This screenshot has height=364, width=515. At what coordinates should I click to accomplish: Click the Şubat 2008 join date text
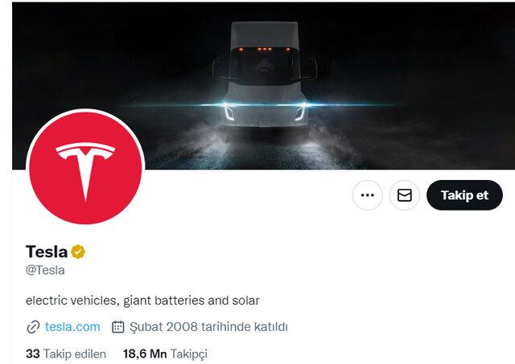[208, 327]
